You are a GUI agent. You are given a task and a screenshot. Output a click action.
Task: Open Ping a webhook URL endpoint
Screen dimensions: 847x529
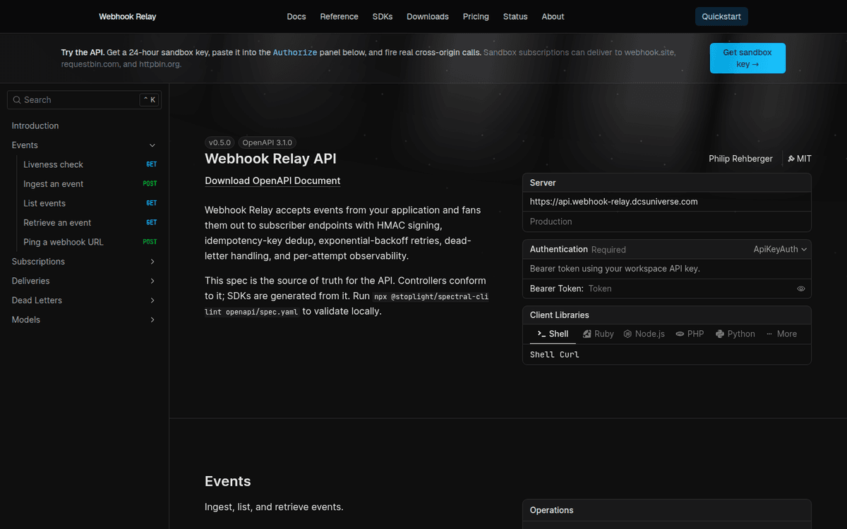coord(90,242)
